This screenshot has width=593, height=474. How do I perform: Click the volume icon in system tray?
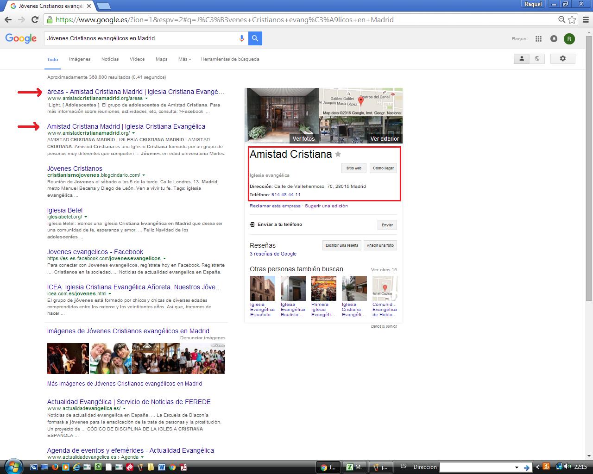point(568,467)
